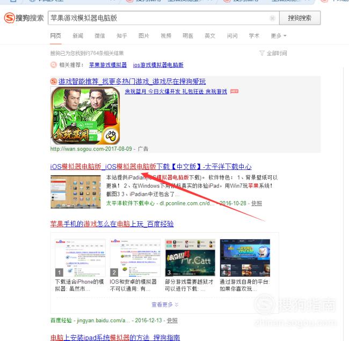
Task: Open 快照 for the pconline result
Action: point(257,203)
